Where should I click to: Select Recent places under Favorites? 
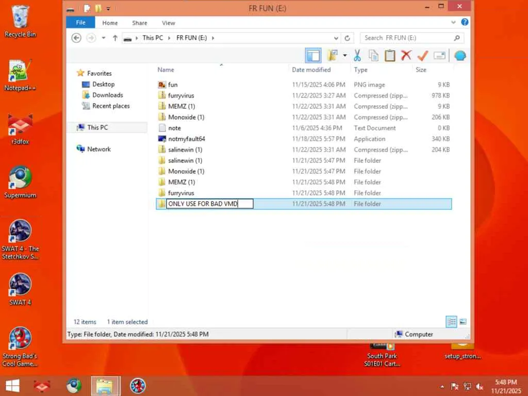111,106
